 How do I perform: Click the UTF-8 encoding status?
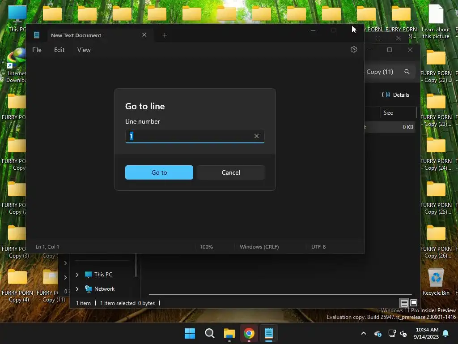(318, 247)
